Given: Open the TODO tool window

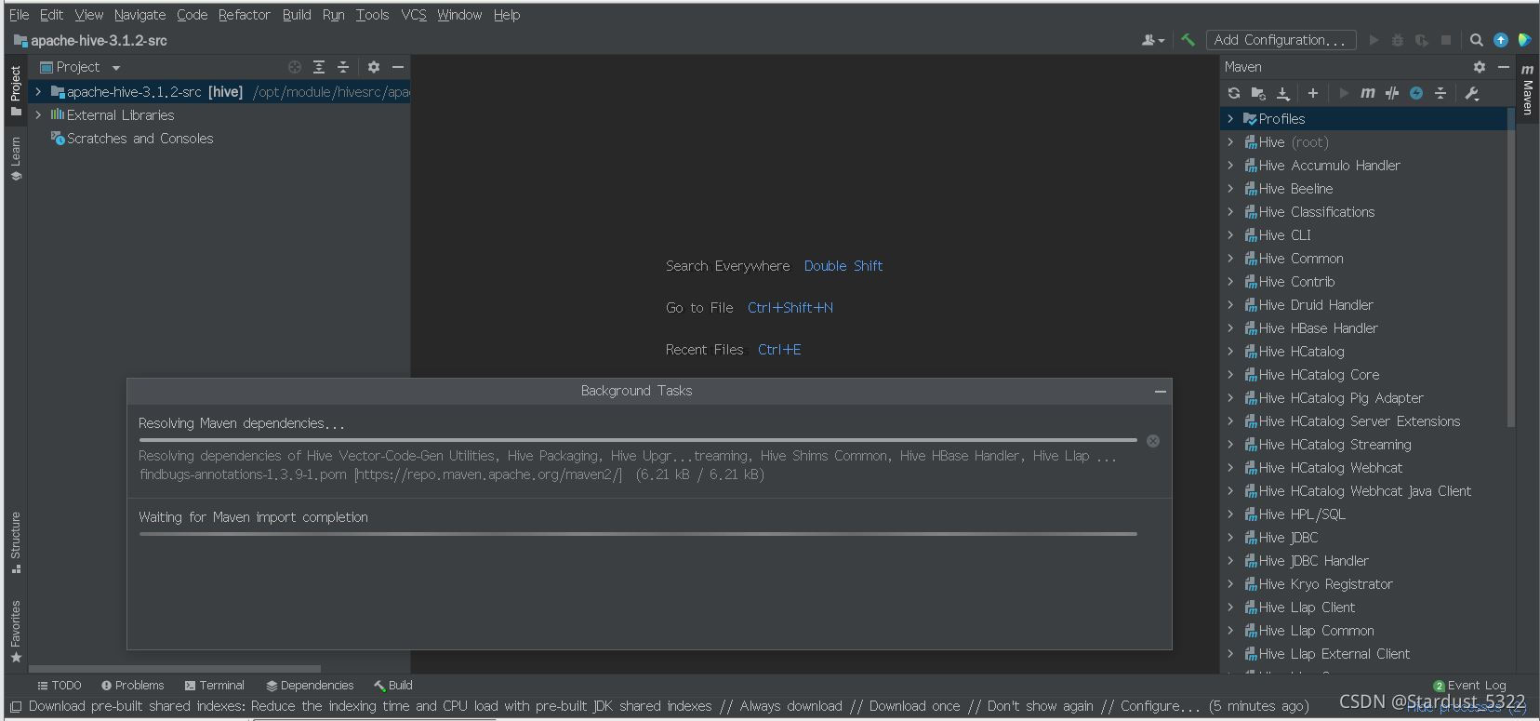Looking at the screenshot, I should pyautogui.click(x=59, y=686).
